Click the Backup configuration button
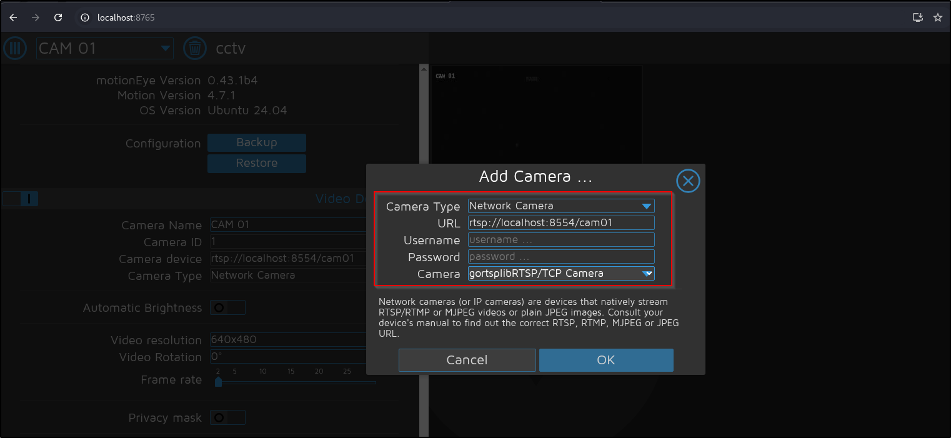This screenshot has height=438, width=951. point(257,142)
